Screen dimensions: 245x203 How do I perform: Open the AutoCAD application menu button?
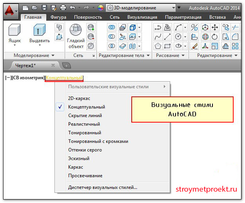coord(11,11)
